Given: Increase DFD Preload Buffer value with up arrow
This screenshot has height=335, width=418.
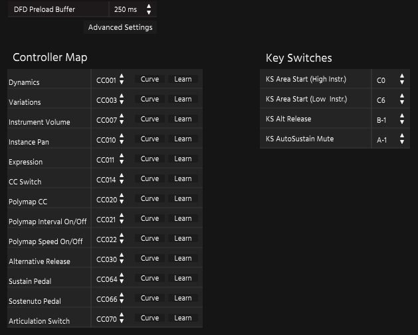Looking at the screenshot, I should tap(149, 7).
